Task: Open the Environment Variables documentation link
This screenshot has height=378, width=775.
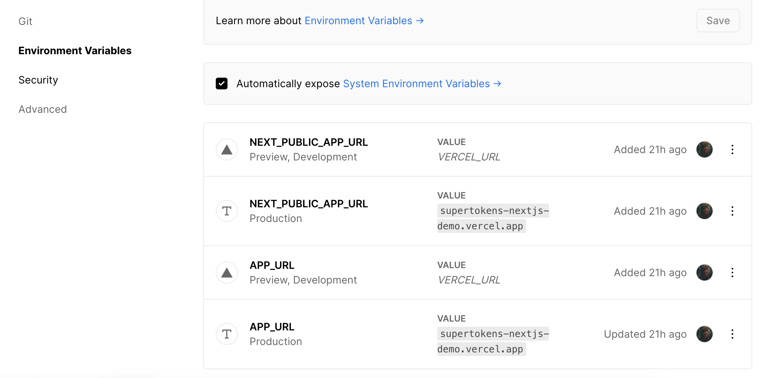Action: coord(364,21)
